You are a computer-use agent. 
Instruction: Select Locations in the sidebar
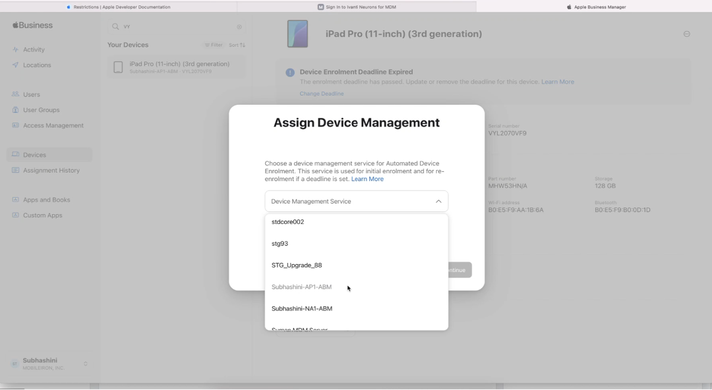(x=37, y=65)
